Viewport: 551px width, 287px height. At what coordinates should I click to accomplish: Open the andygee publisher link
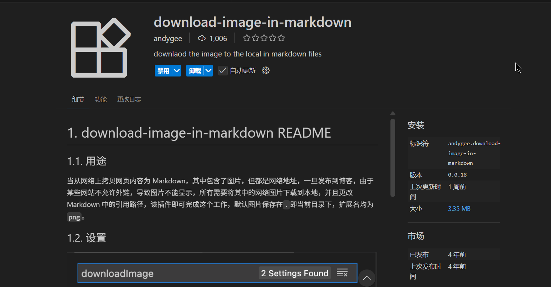pos(168,38)
